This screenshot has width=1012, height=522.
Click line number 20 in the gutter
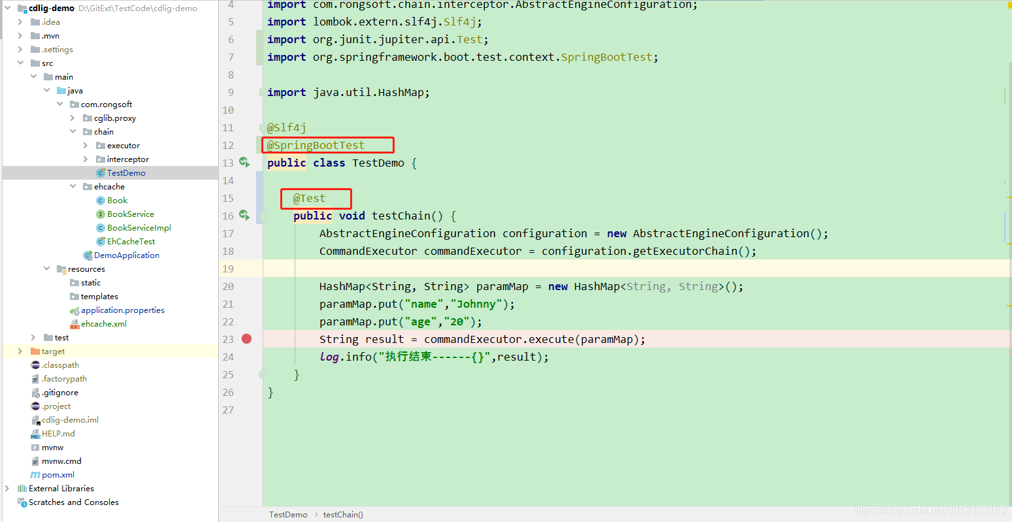click(228, 286)
